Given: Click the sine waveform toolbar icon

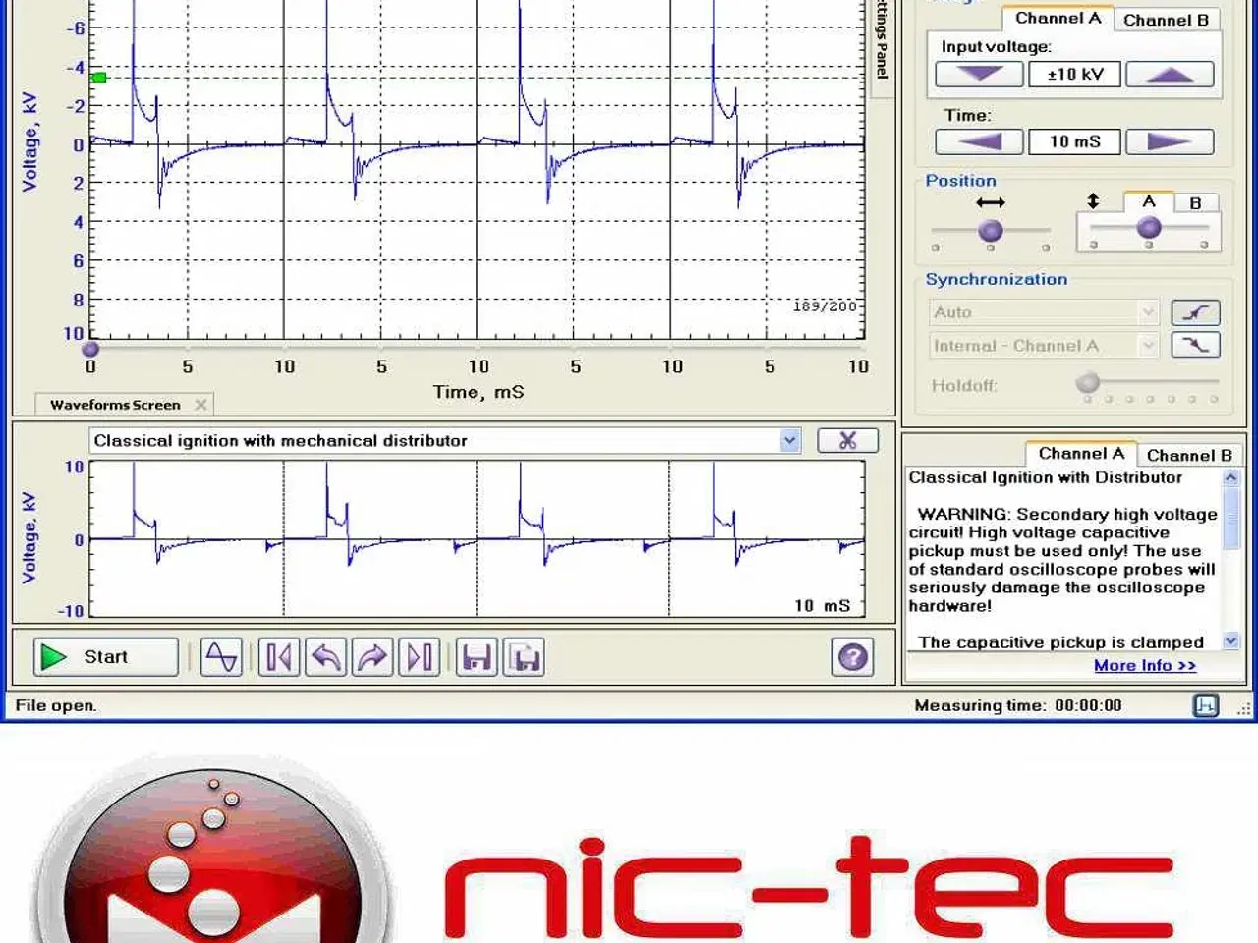Looking at the screenshot, I should 221,657.
